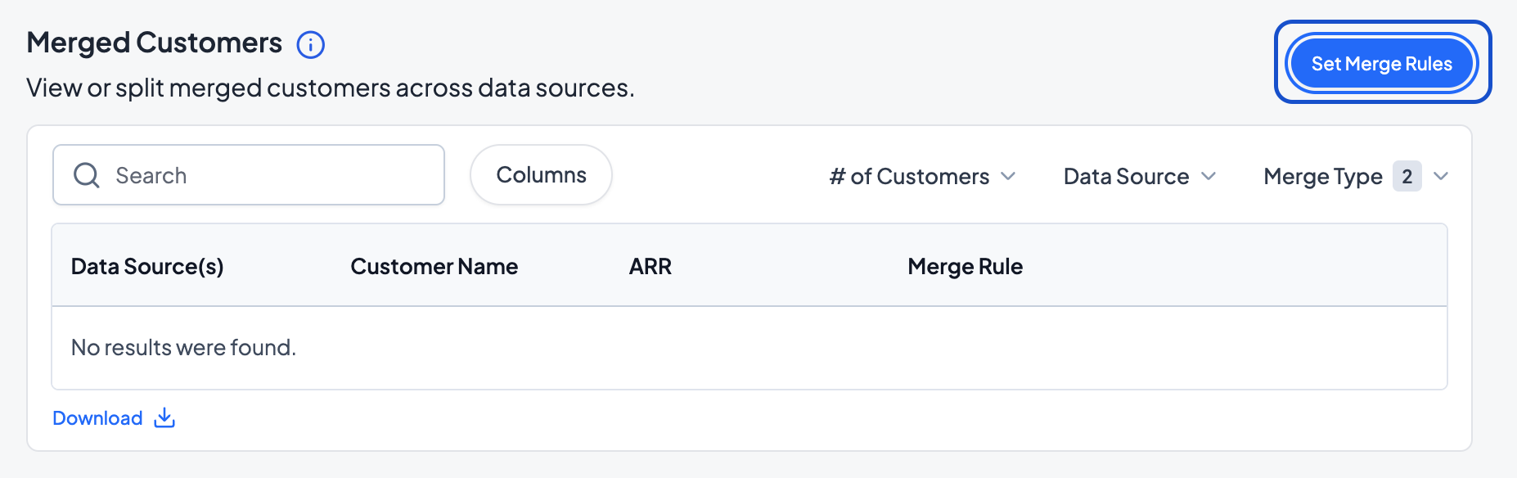Viewport: 1517px width, 478px height.
Task: Click the Merge Rule column header
Action: coord(965,266)
